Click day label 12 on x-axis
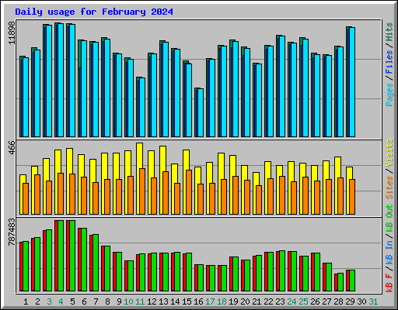This screenshot has width=398, height=310. (x=152, y=301)
